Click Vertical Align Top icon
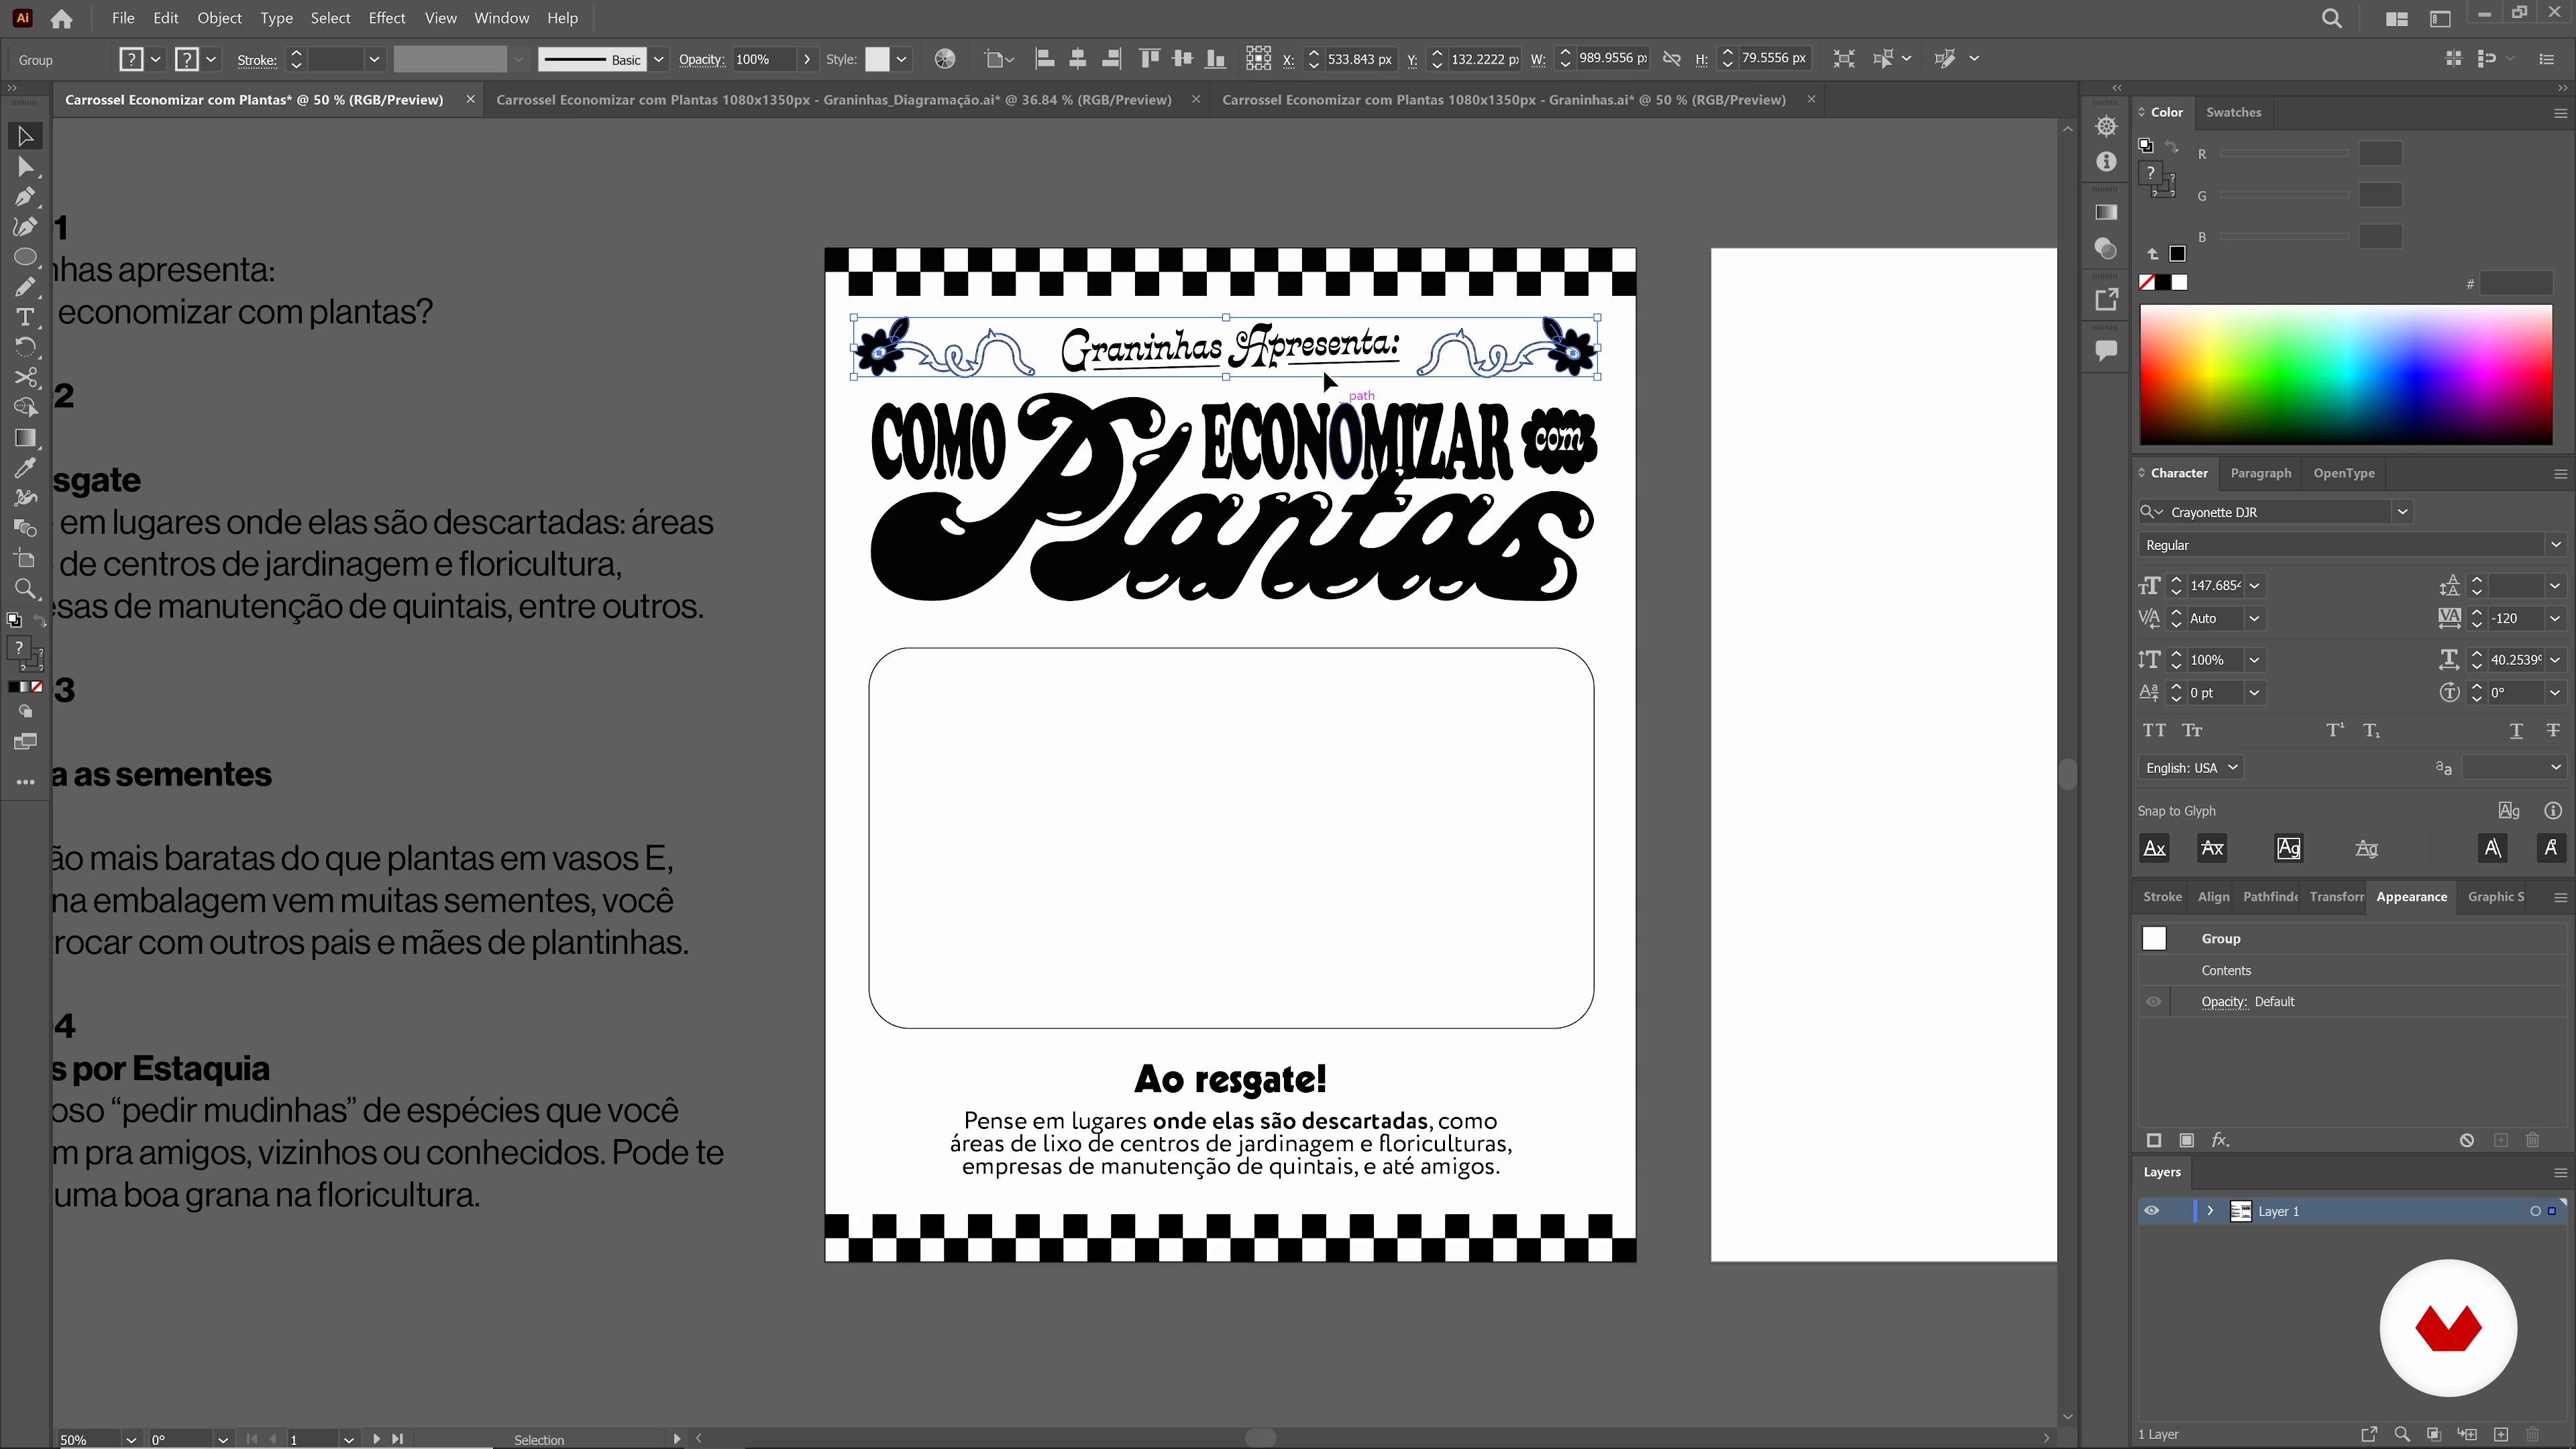This screenshot has height=1449, width=2576. pyautogui.click(x=1149, y=59)
